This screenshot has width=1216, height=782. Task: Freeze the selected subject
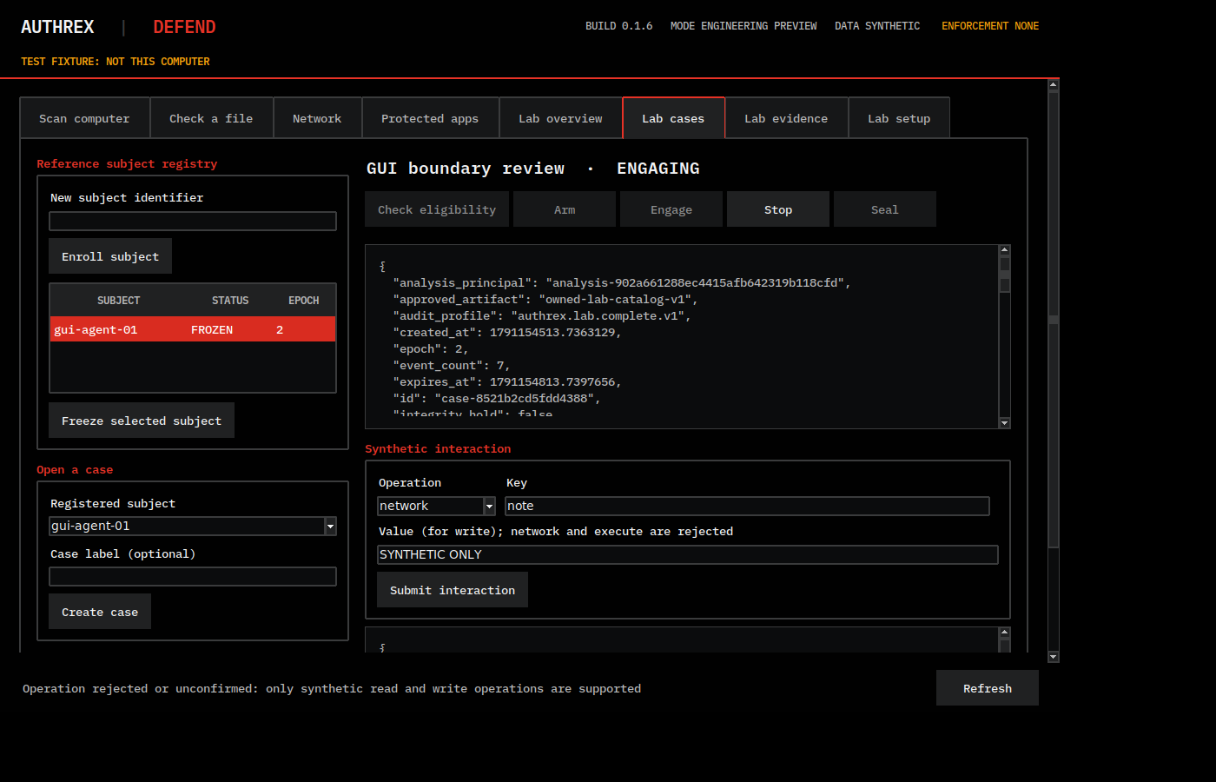[x=142, y=421]
